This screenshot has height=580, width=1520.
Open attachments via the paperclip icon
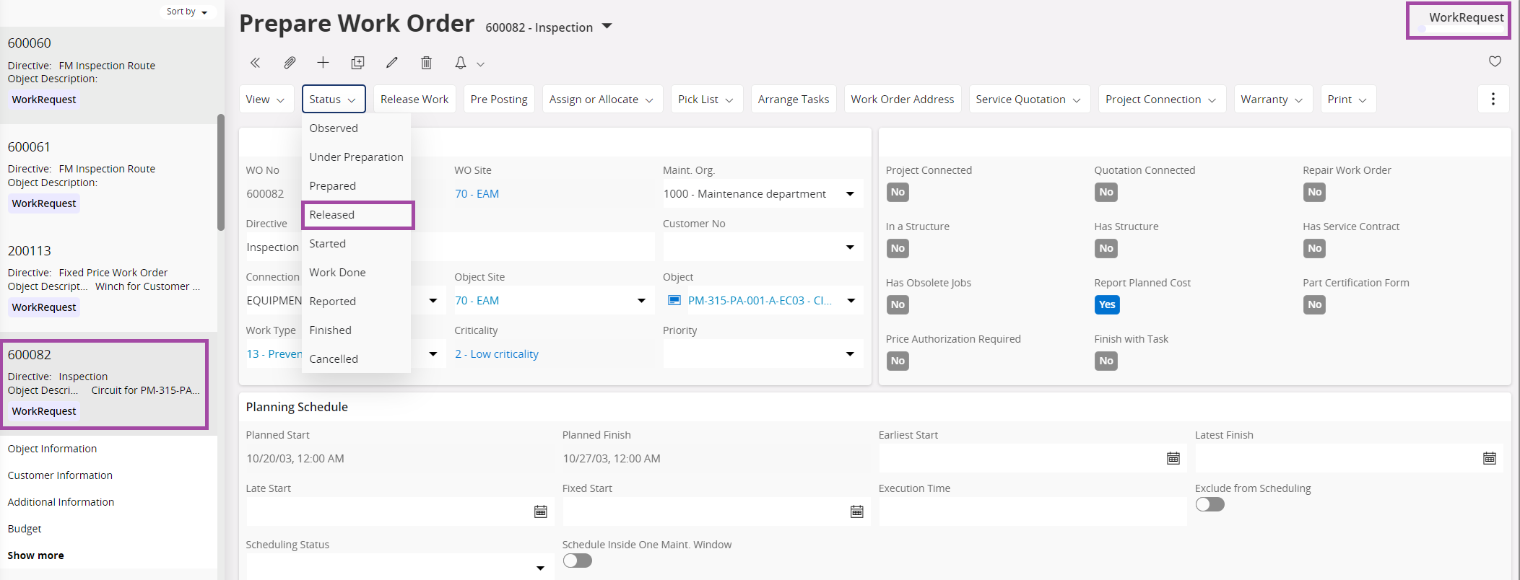click(289, 63)
